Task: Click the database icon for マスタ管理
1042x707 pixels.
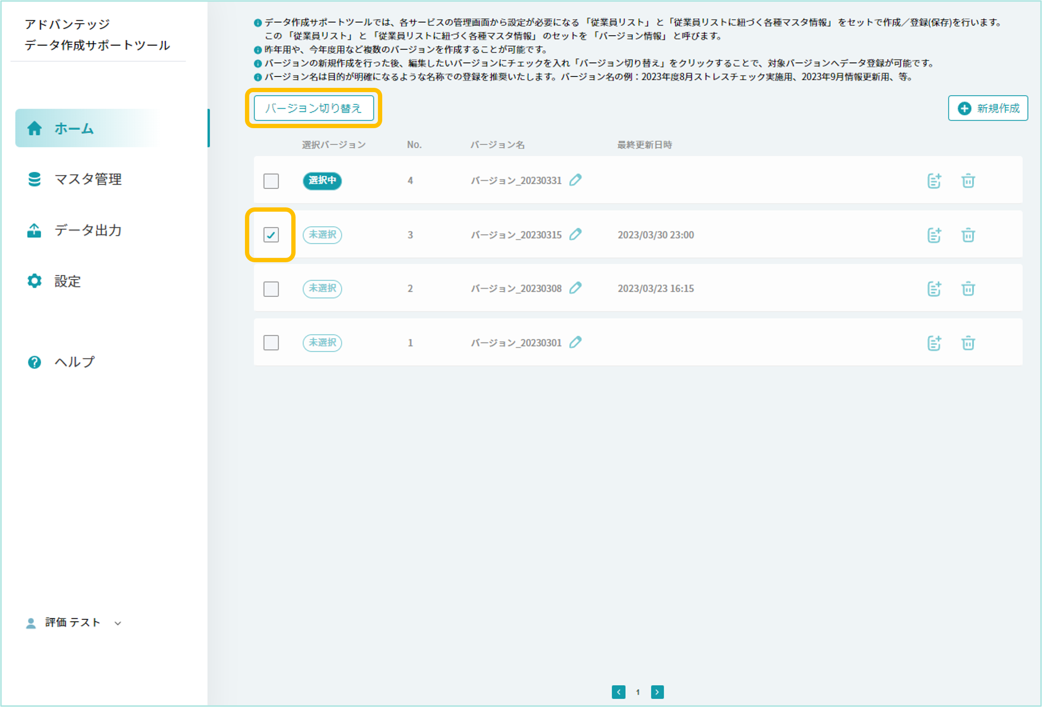Action: click(x=34, y=179)
